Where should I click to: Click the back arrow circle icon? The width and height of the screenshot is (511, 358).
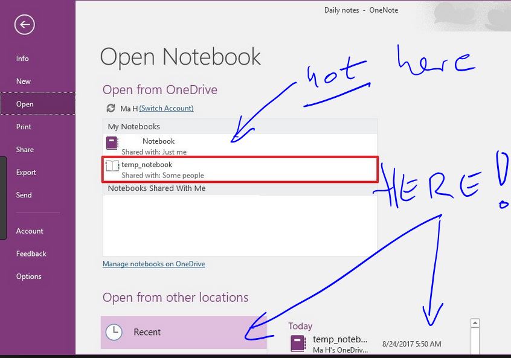(x=24, y=24)
